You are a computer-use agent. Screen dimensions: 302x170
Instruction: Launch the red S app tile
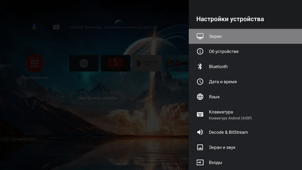pos(116,63)
